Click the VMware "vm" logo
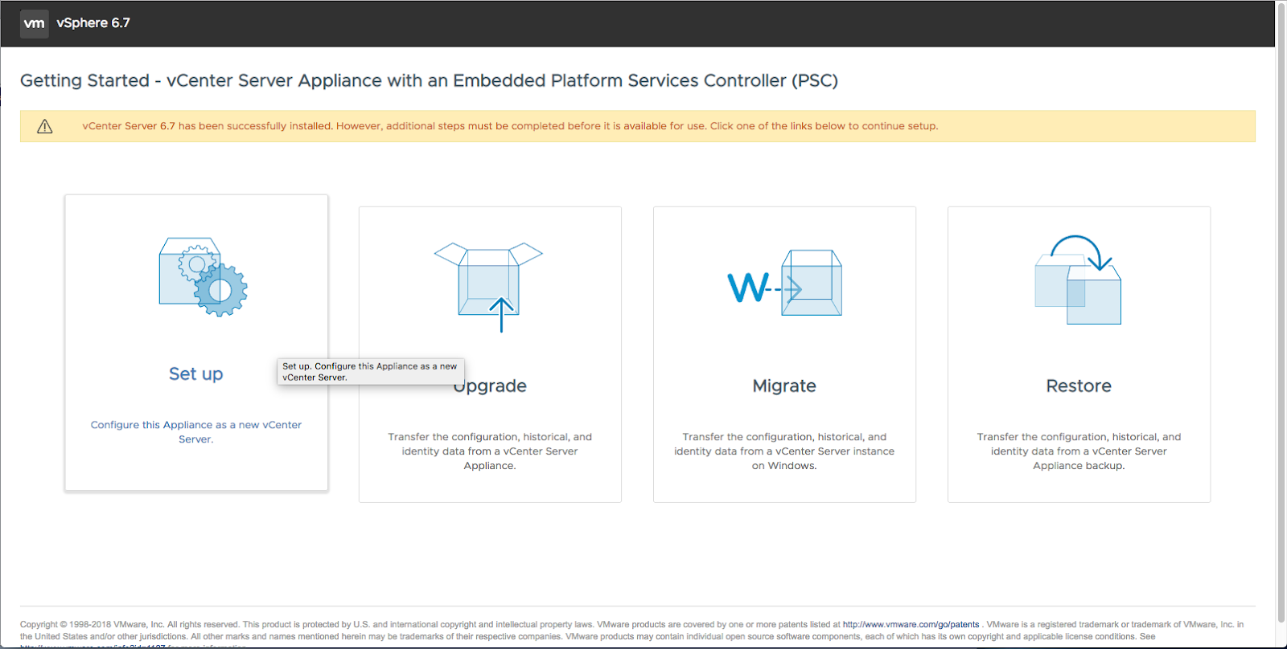The width and height of the screenshot is (1287, 649). tap(34, 23)
